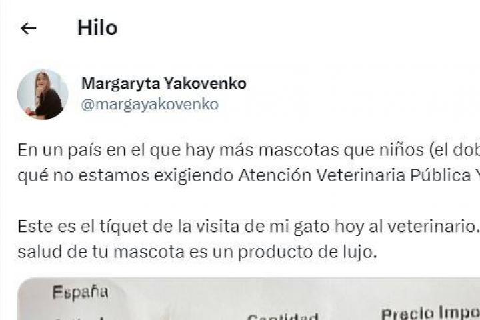Click the phrase 'Atención Veterinaria Pública'

(355, 175)
